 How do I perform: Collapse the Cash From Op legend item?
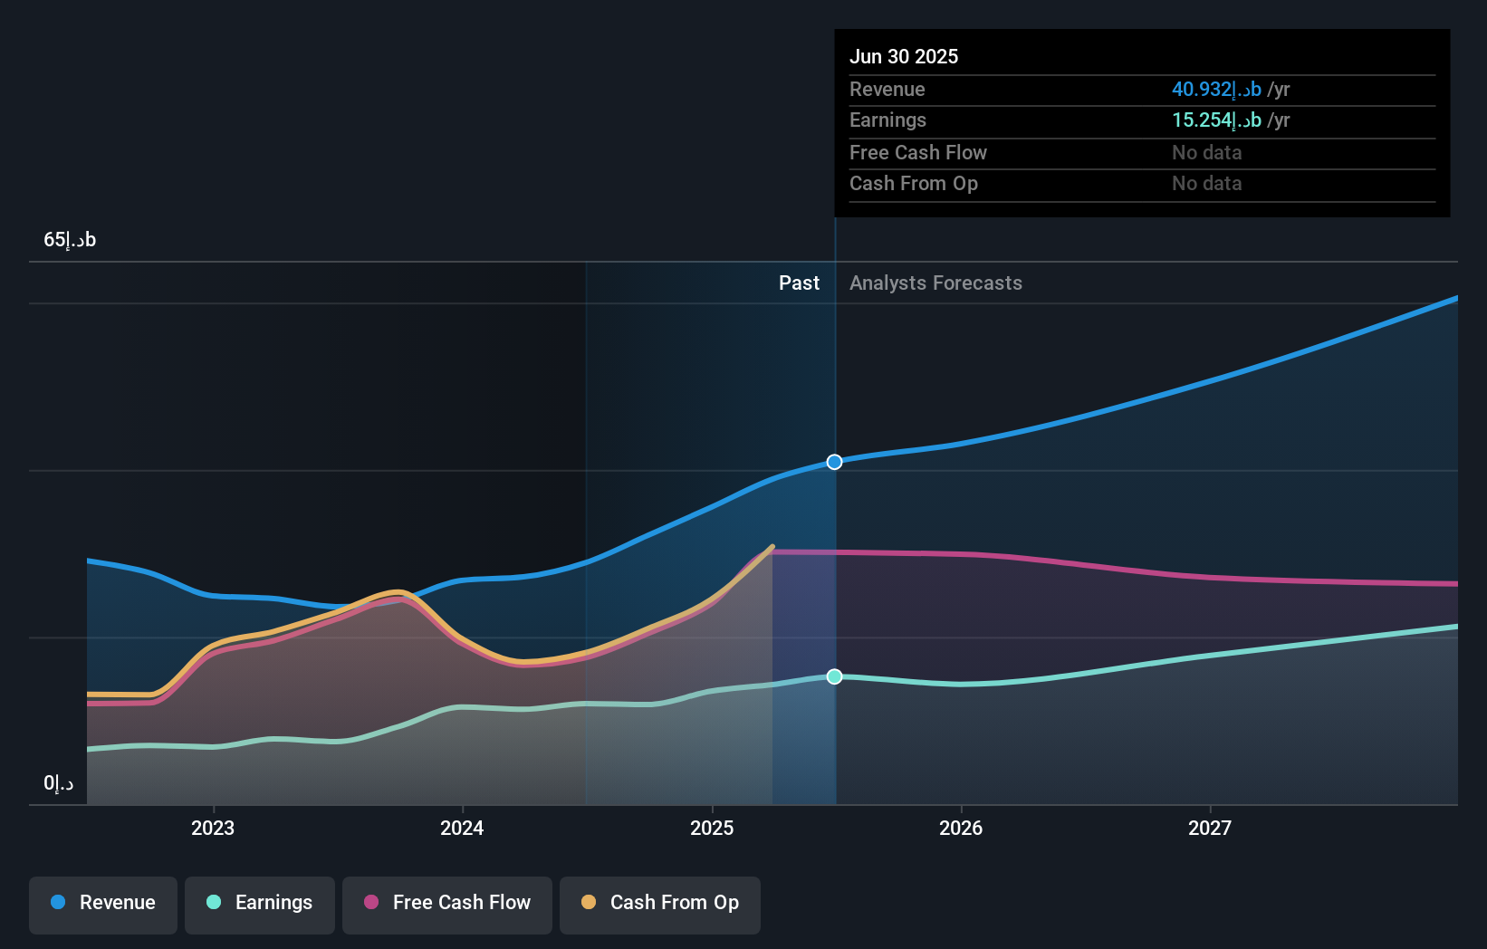pyautogui.click(x=659, y=904)
